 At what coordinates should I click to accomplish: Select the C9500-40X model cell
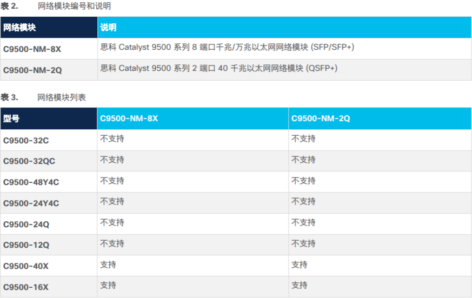[x=49, y=266]
